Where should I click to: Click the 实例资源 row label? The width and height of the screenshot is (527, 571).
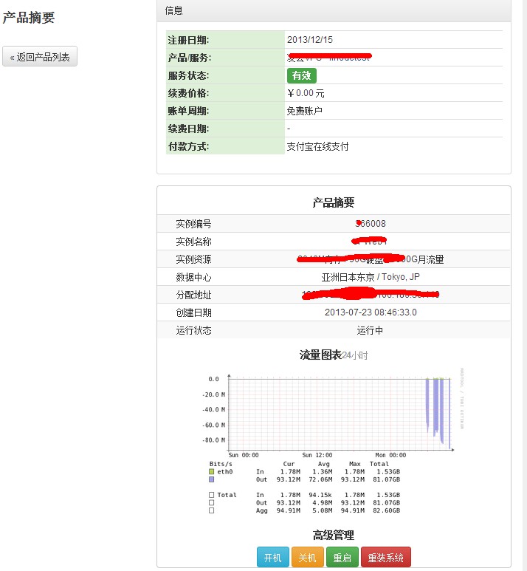pos(193,259)
